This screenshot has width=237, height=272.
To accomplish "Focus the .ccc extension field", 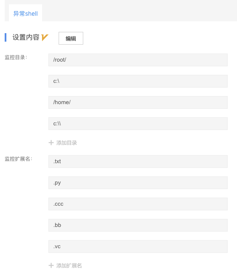I will [138, 204].
